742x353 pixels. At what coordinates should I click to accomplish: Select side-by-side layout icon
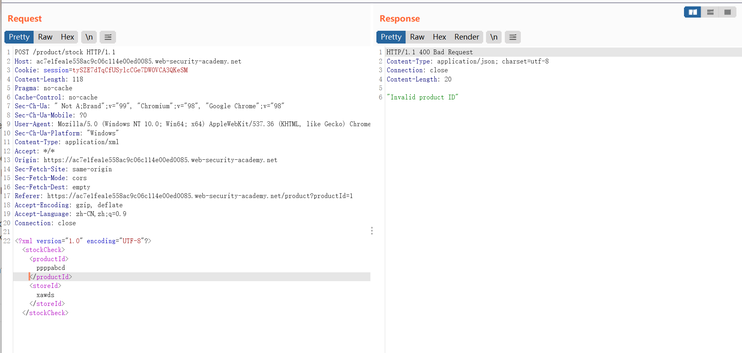(692, 12)
